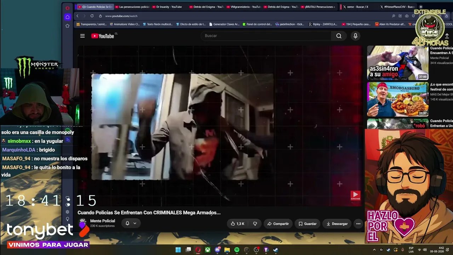Open the Efecto de estilo de t... bookmark
The height and width of the screenshot is (255, 453).
coord(191,24)
